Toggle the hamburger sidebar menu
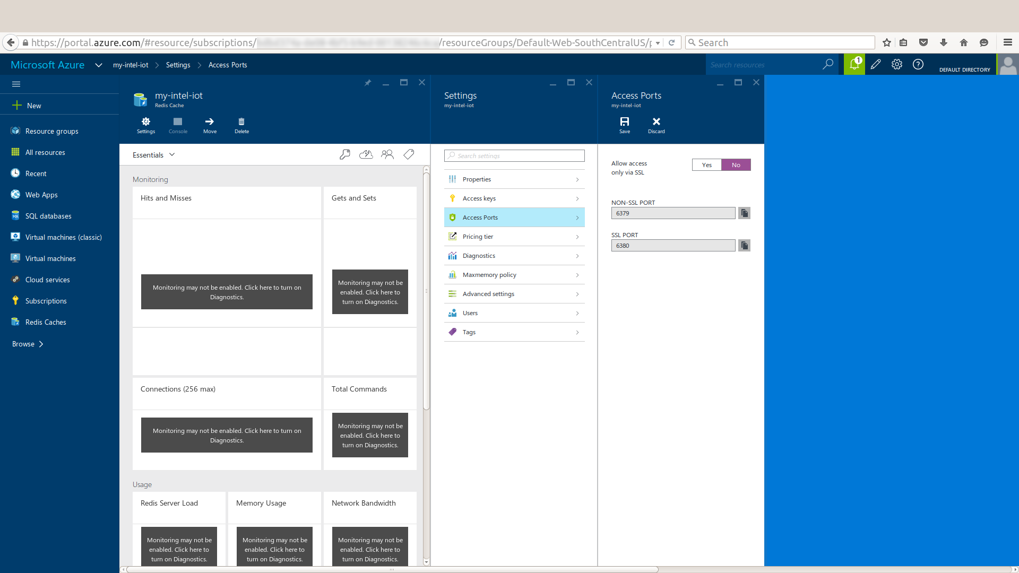1019x573 pixels. [x=16, y=84]
